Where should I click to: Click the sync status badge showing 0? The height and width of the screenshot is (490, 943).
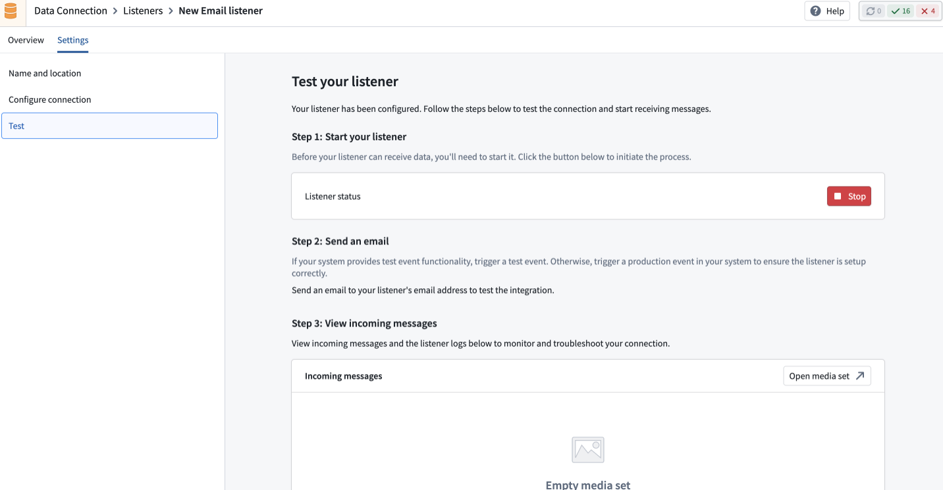pyautogui.click(x=873, y=11)
